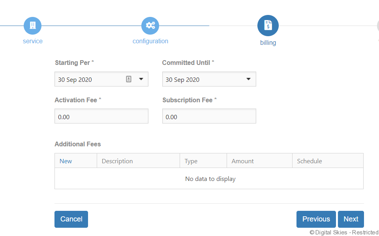The image size is (379, 236).
Task: Add a fee with the New link
Action: coord(66,161)
